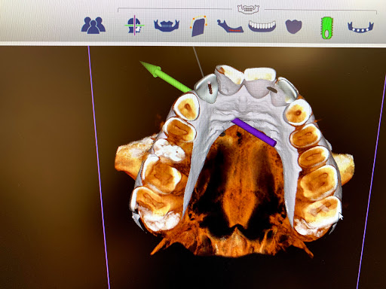
Task: Choose the mandible nerve marking icon
Action: click(230, 26)
